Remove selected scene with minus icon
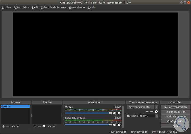Image resolution: width=191 pixels, height=134 pixels. (x=8, y=126)
